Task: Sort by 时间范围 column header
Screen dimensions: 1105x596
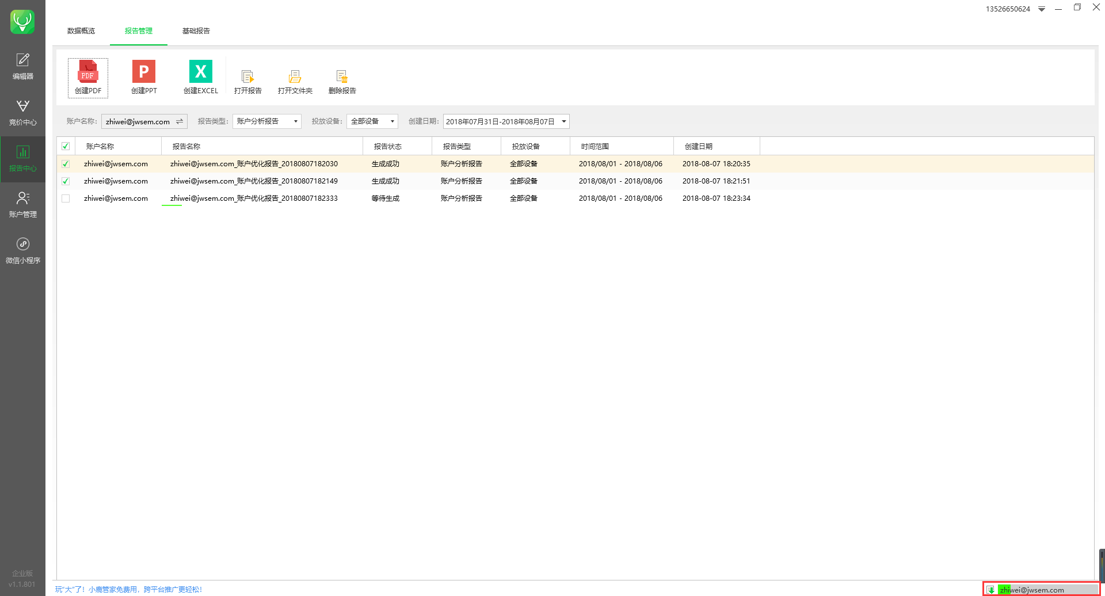Action: tap(622, 146)
